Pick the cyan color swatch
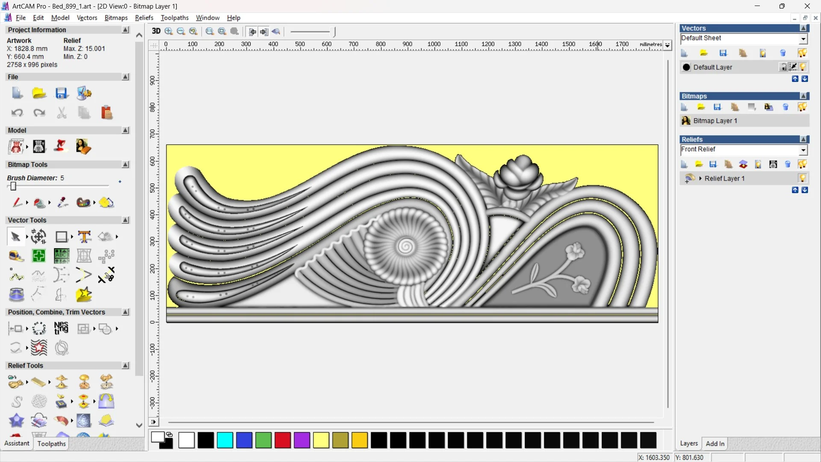Viewport: 821px width, 462px height. pyautogui.click(x=224, y=440)
